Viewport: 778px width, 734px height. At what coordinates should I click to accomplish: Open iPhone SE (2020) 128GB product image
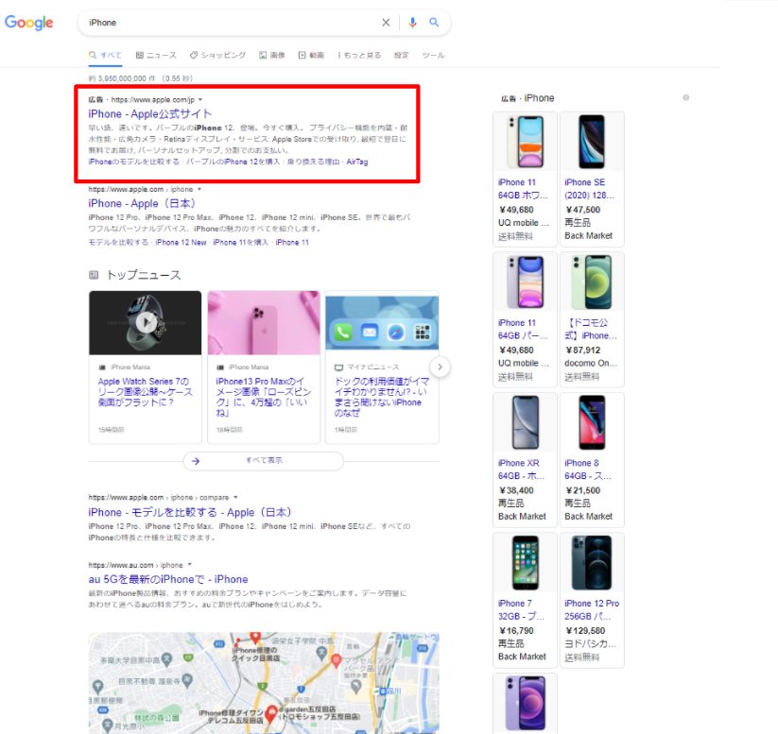(x=592, y=142)
